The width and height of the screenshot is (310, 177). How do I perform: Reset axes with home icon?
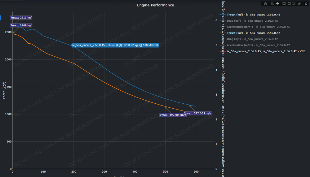coord(299,3)
